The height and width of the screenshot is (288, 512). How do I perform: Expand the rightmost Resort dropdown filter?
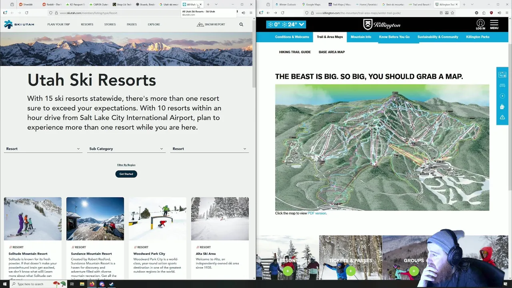[x=209, y=149]
